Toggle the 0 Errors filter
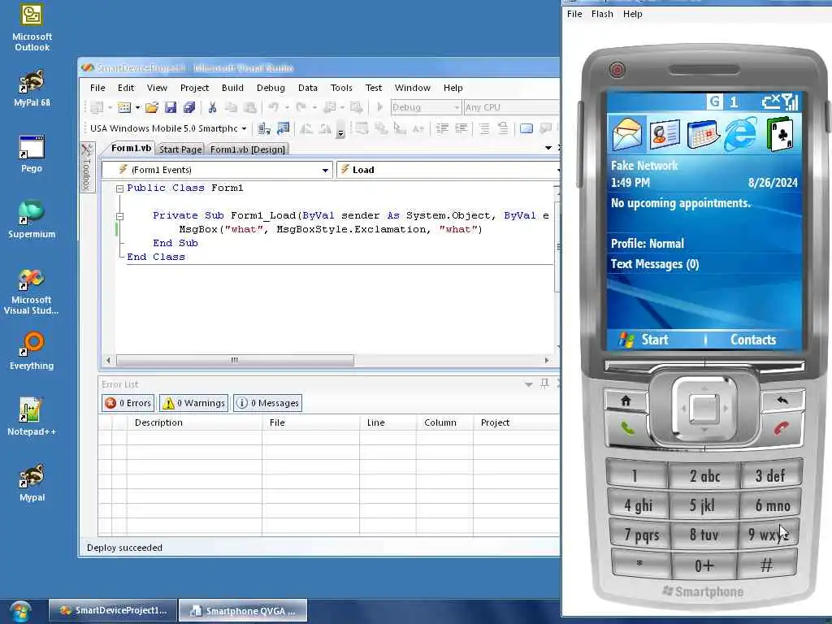The height and width of the screenshot is (624, 832). coord(128,403)
